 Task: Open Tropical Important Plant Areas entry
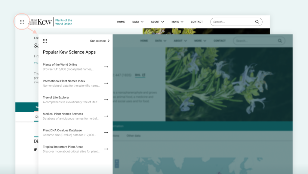coord(75,149)
